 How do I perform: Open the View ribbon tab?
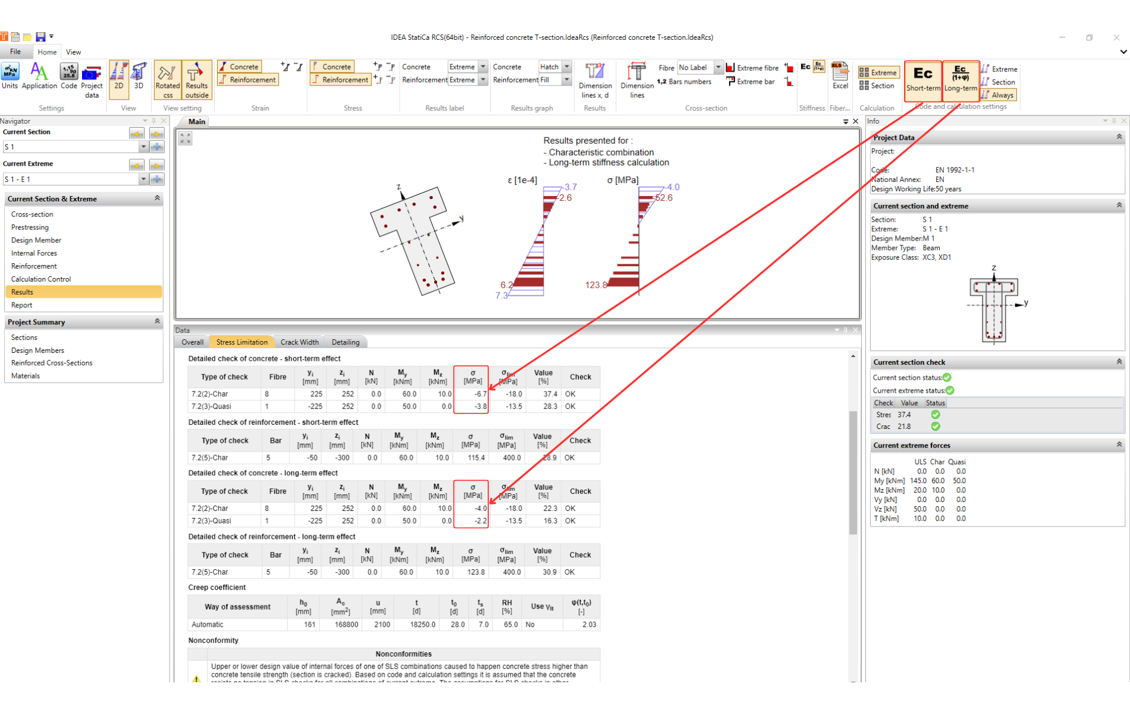73,52
